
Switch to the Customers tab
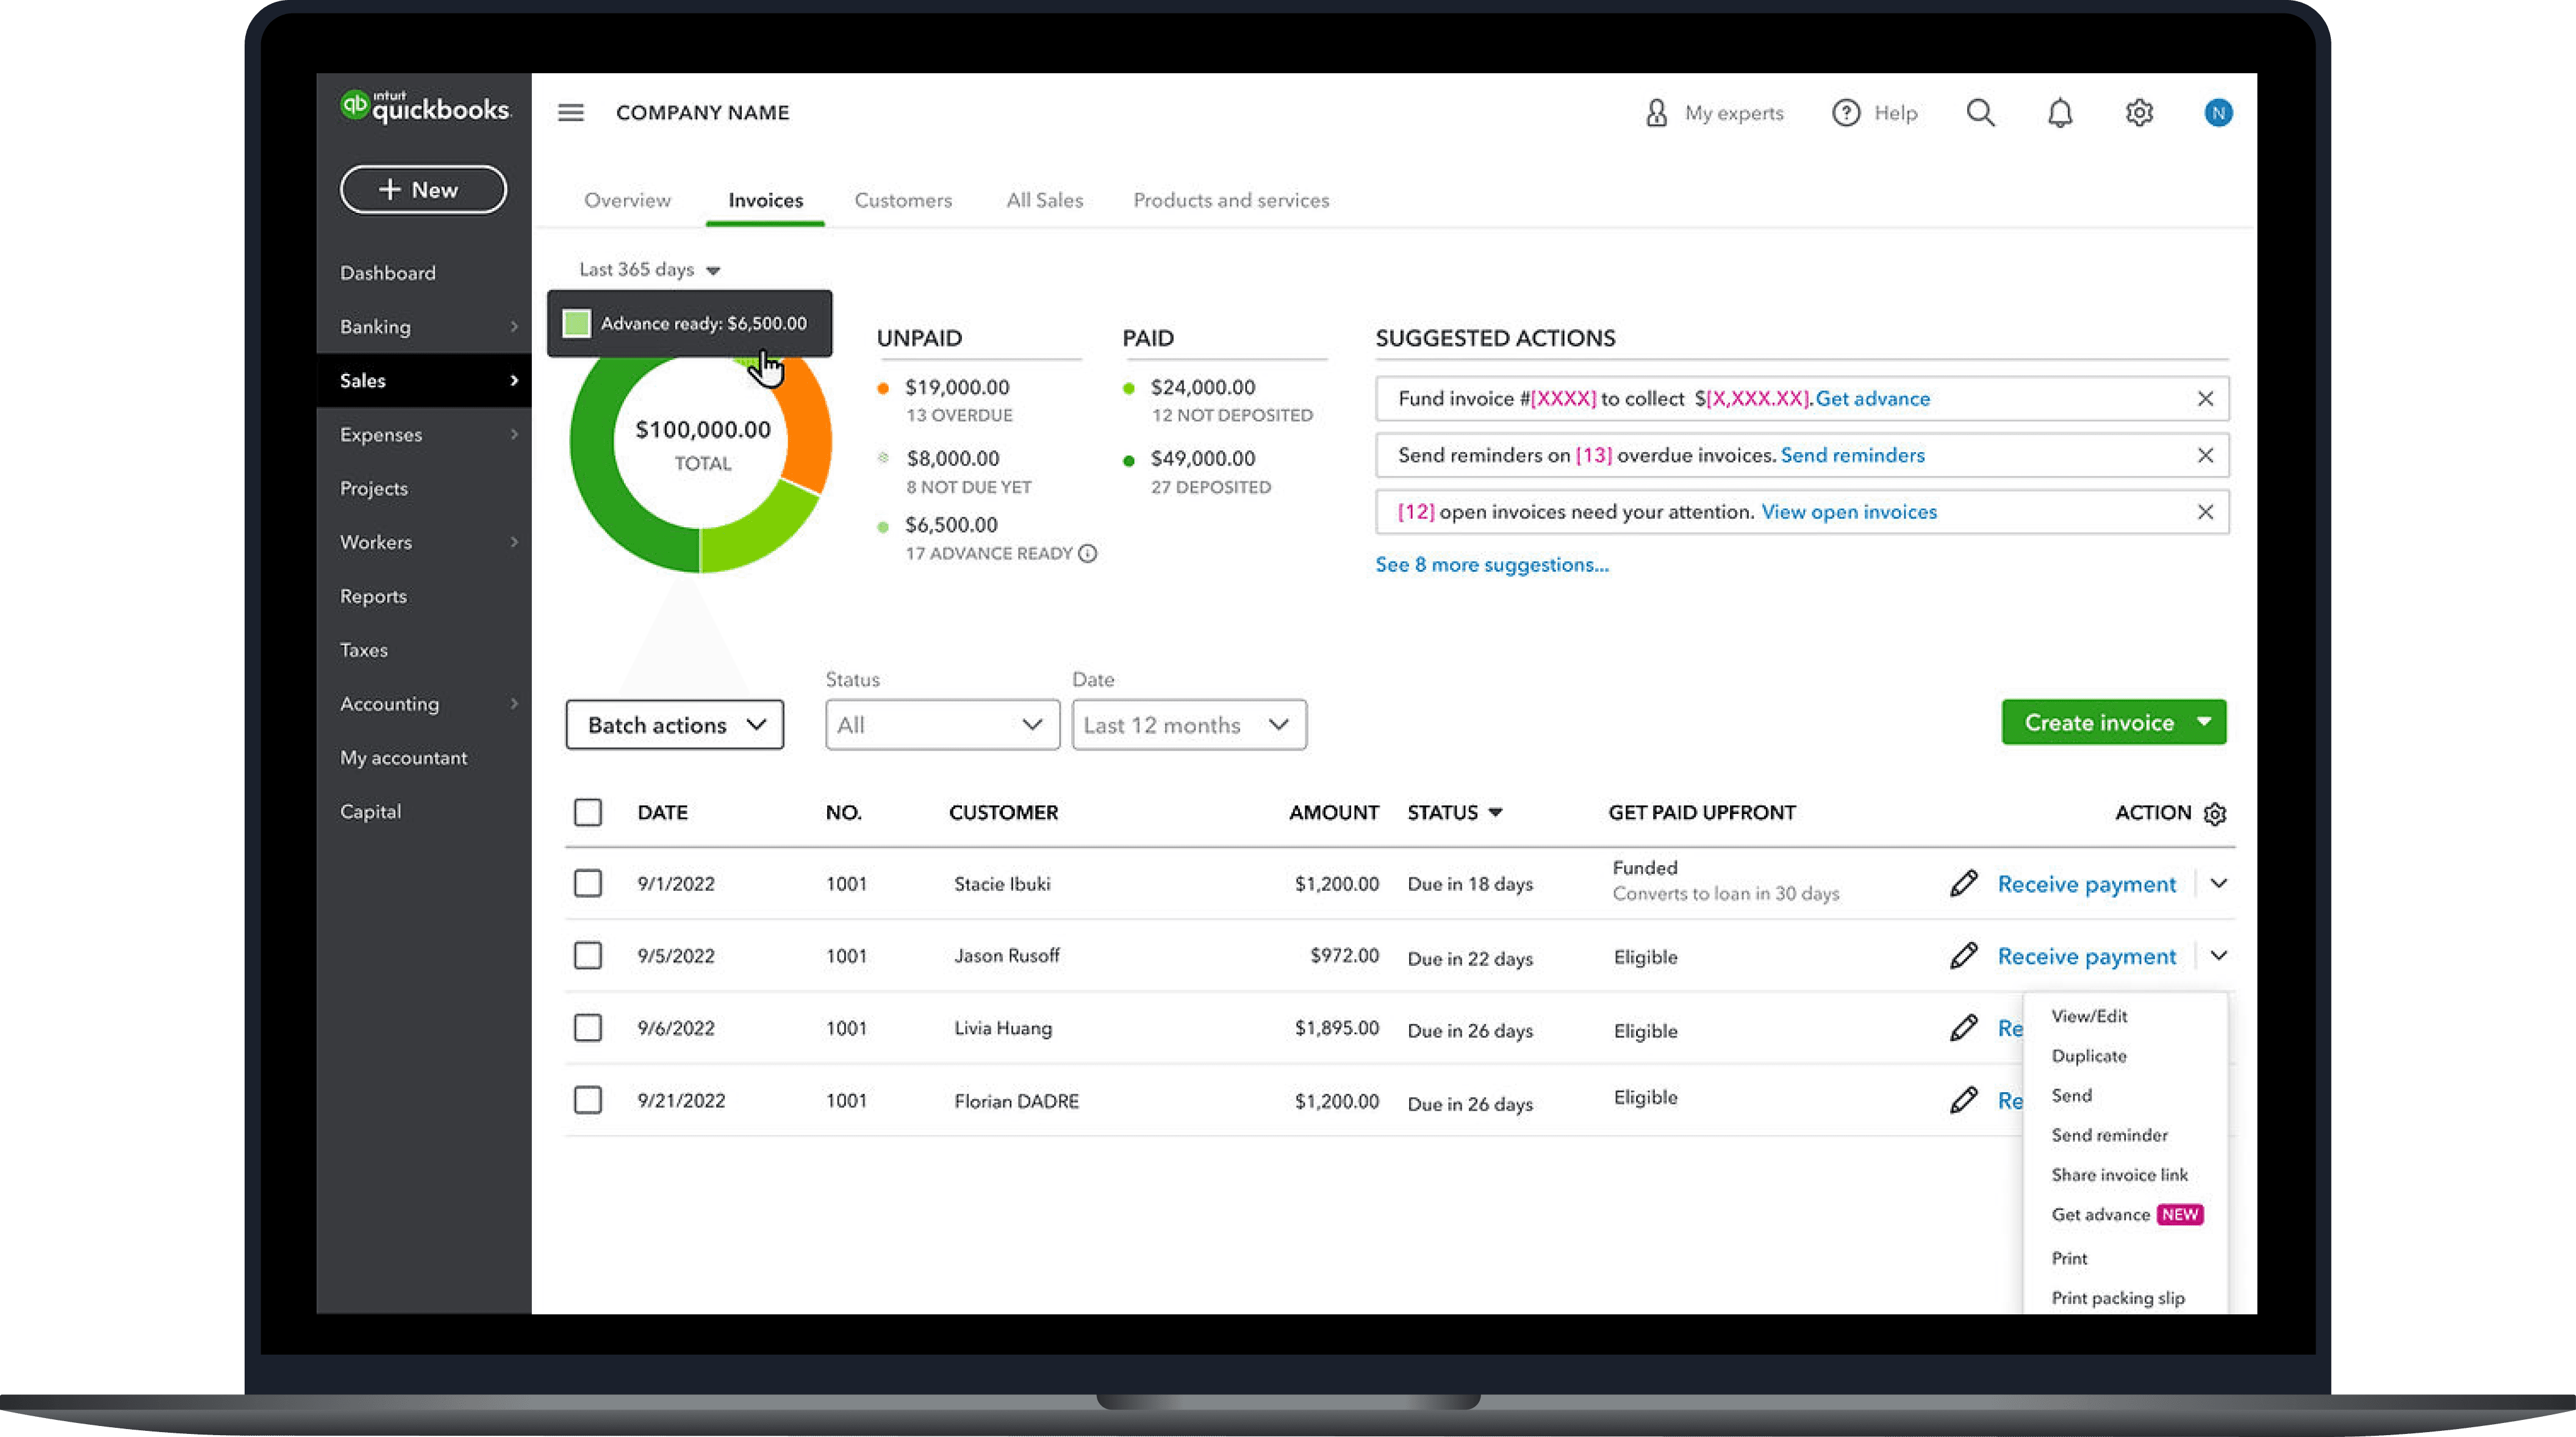click(902, 201)
